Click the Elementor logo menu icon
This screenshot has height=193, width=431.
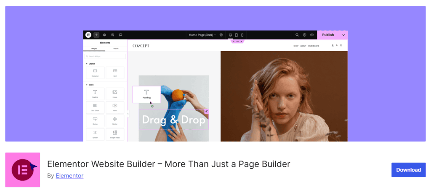pos(88,35)
